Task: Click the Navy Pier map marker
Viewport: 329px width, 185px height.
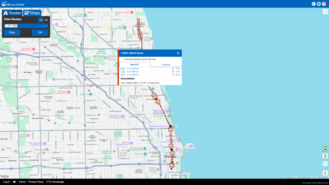Action: [190, 146]
